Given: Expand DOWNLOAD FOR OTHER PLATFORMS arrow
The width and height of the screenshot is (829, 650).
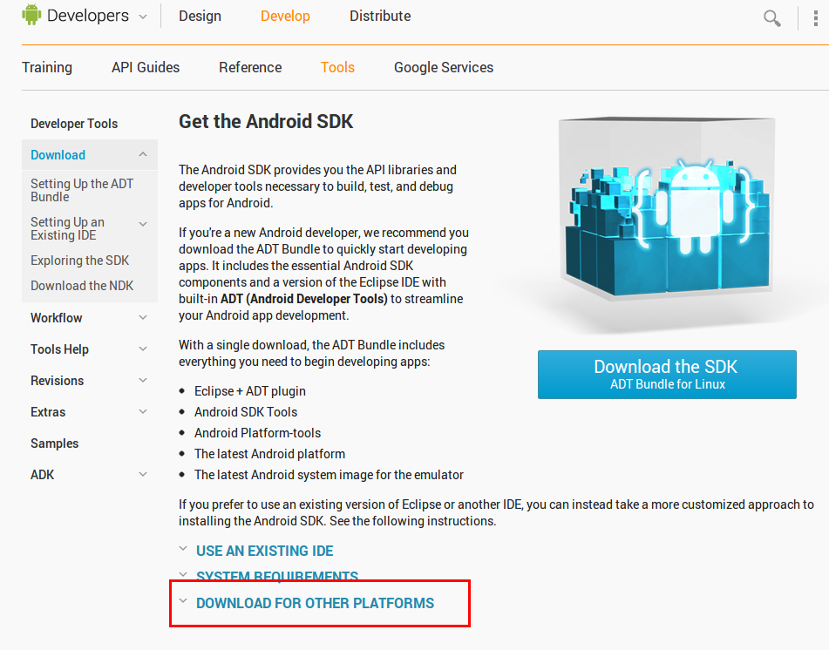Looking at the screenshot, I should click(x=183, y=601).
